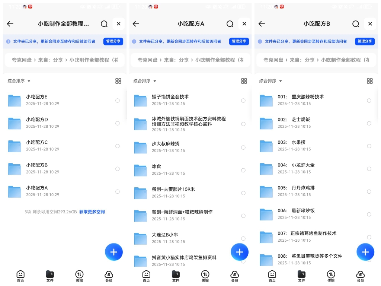Select 文件 tab in 小吃制作全部教程 screen
Image resolution: width=381 pixels, height=286 pixels.
(x=50, y=276)
